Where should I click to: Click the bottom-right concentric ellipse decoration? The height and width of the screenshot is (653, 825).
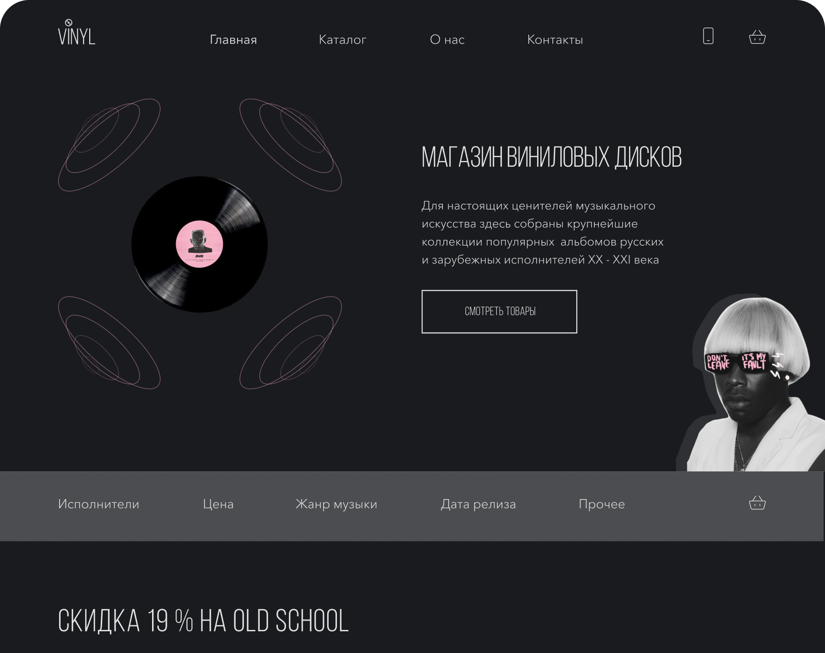291,342
